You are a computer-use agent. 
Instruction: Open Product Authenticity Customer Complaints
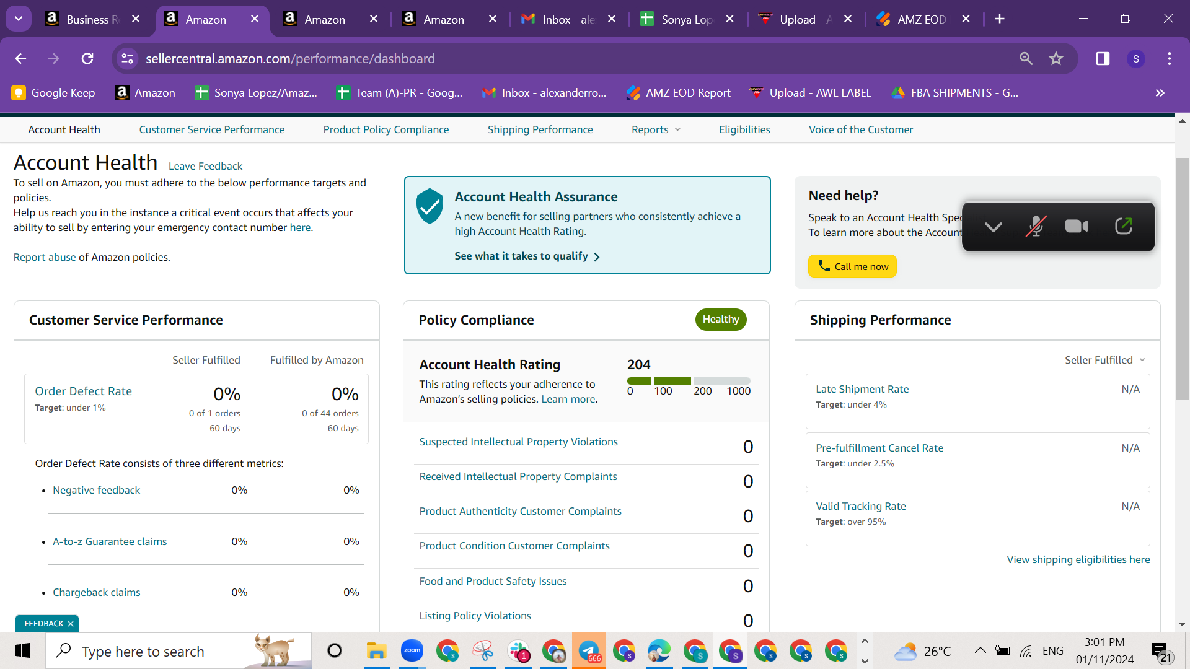[x=520, y=511]
